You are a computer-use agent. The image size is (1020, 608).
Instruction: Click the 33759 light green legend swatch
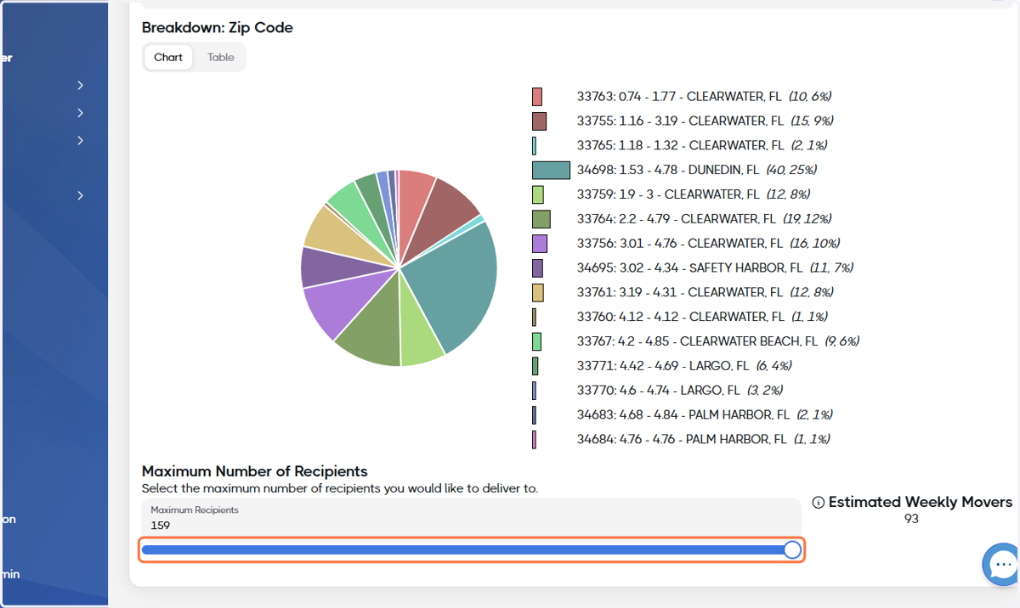(538, 195)
